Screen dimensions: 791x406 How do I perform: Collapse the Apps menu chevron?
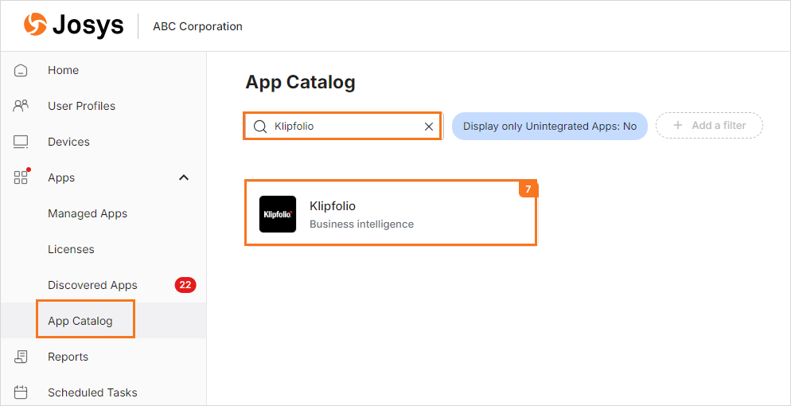[184, 178]
